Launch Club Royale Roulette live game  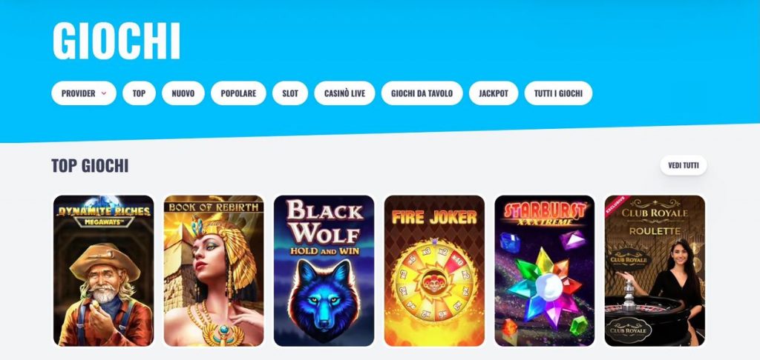[655, 271]
